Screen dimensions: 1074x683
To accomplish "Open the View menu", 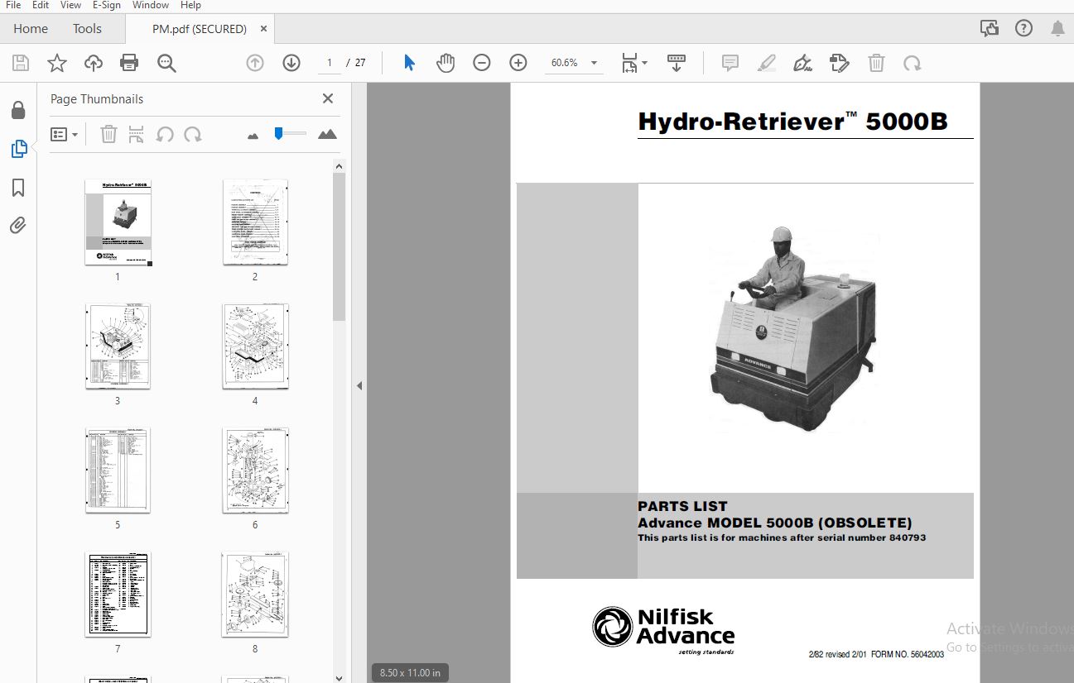I will point(70,5).
